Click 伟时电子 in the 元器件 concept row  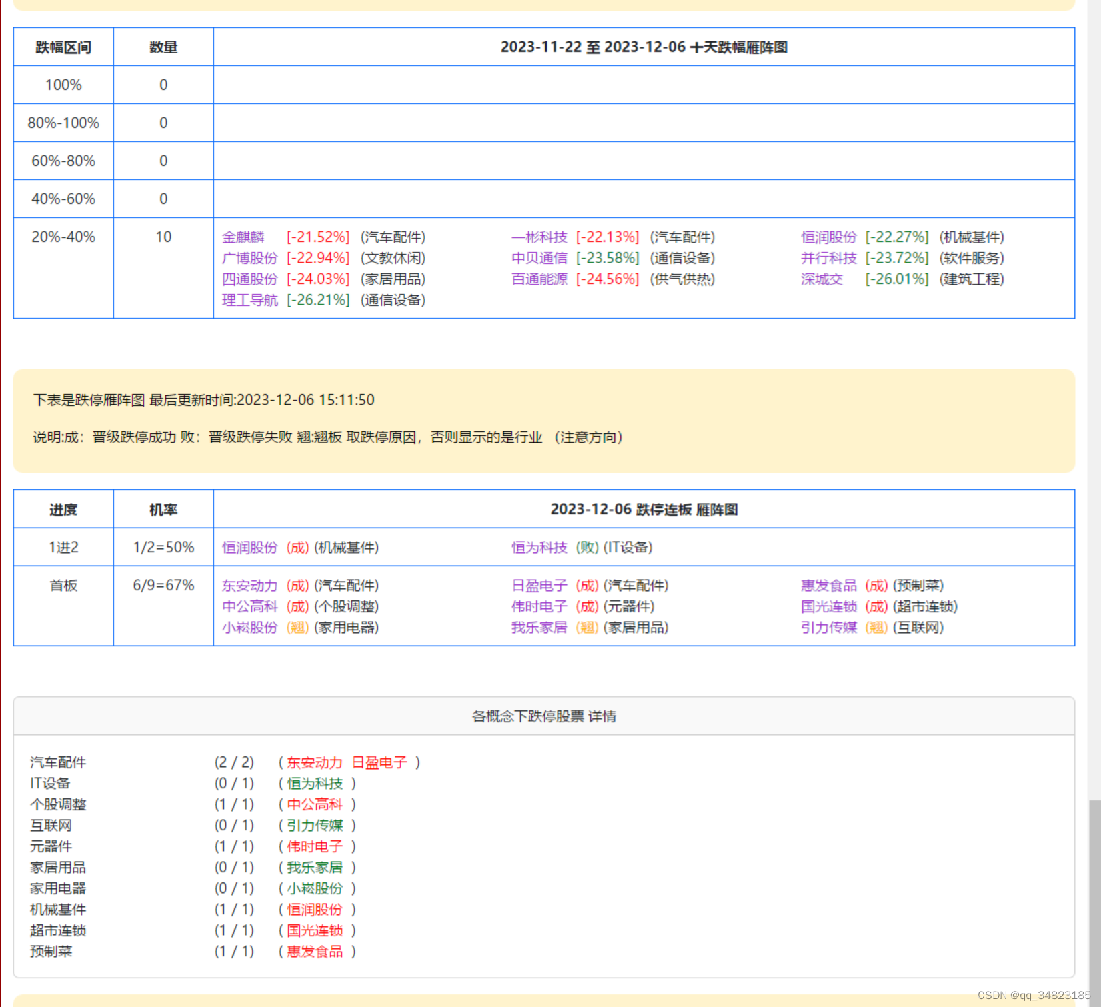coord(314,846)
